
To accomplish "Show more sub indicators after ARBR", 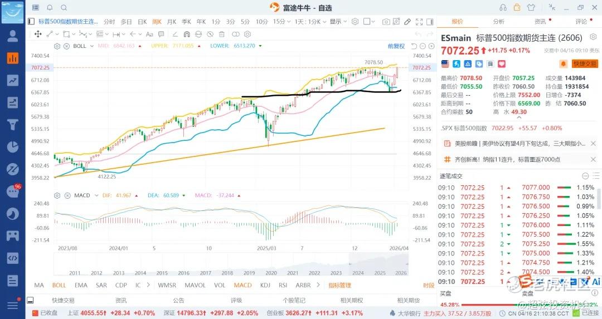I will (x=318, y=285).
